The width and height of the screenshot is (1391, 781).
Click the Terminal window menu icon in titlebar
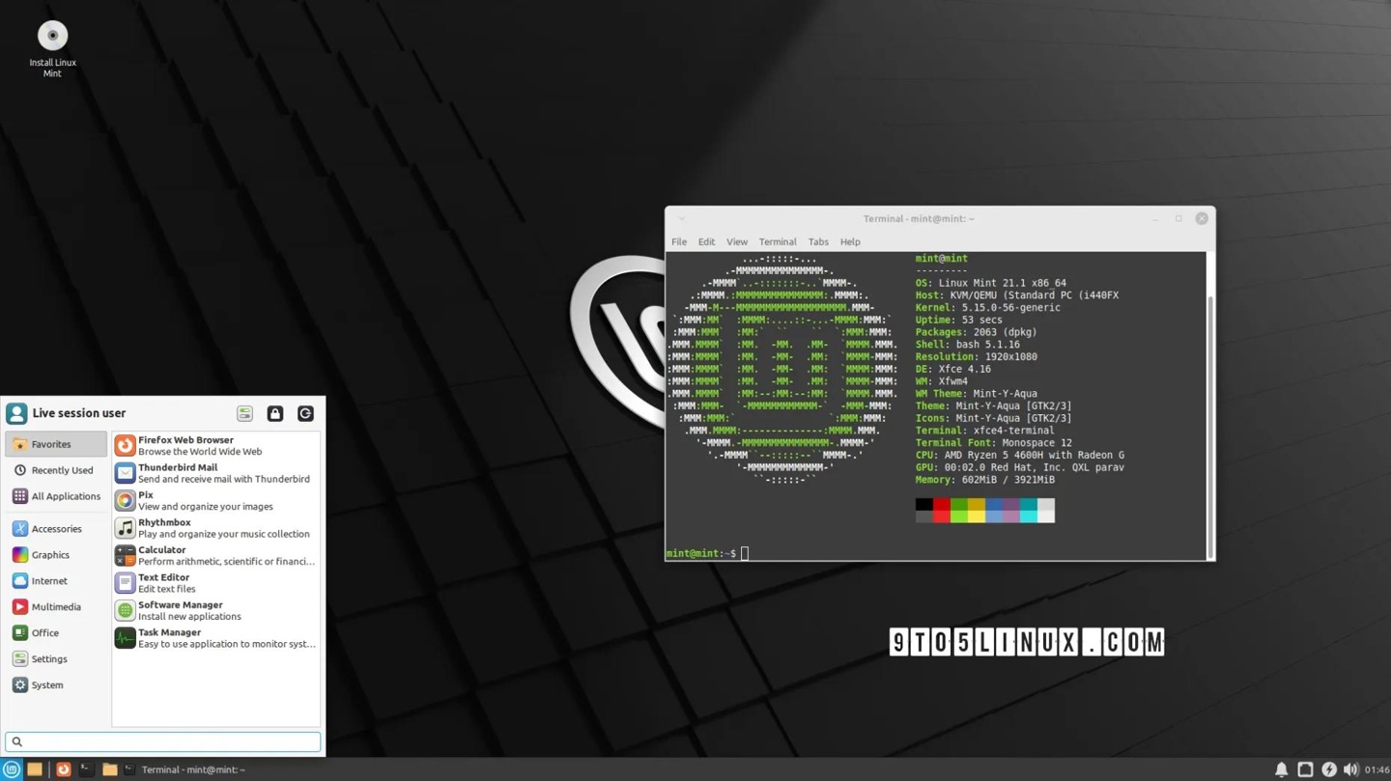681,219
